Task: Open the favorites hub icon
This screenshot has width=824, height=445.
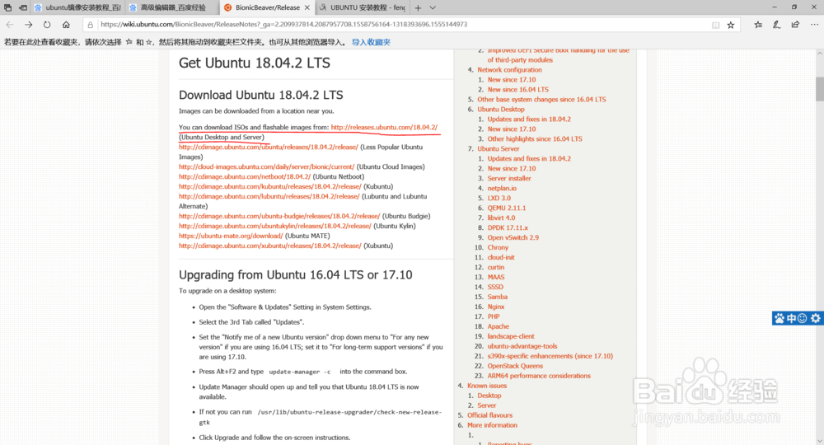Action: (x=758, y=25)
